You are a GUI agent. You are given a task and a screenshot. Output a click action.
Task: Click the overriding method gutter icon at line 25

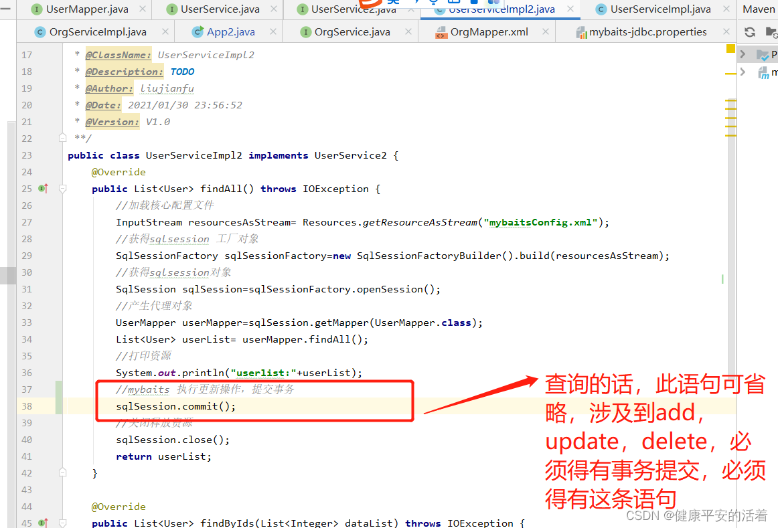pyautogui.click(x=42, y=188)
